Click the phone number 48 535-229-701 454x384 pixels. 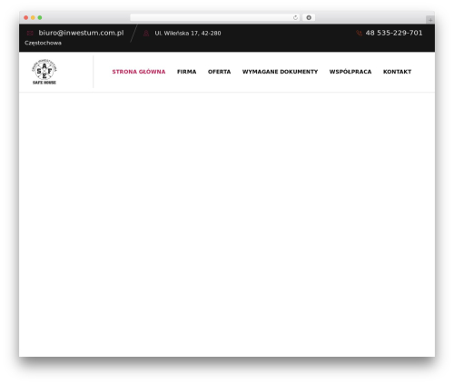[x=394, y=33]
